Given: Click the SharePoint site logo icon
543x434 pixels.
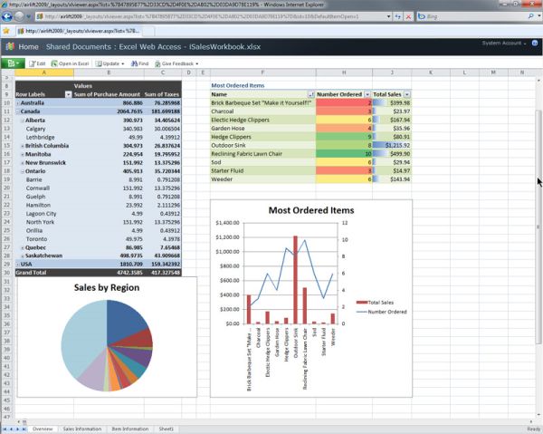Looking at the screenshot, I should (10, 46).
